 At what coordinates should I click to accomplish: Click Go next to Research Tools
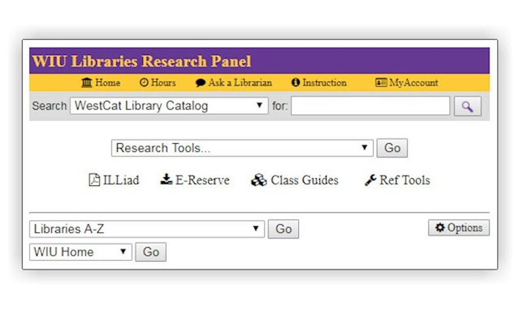[x=392, y=148]
